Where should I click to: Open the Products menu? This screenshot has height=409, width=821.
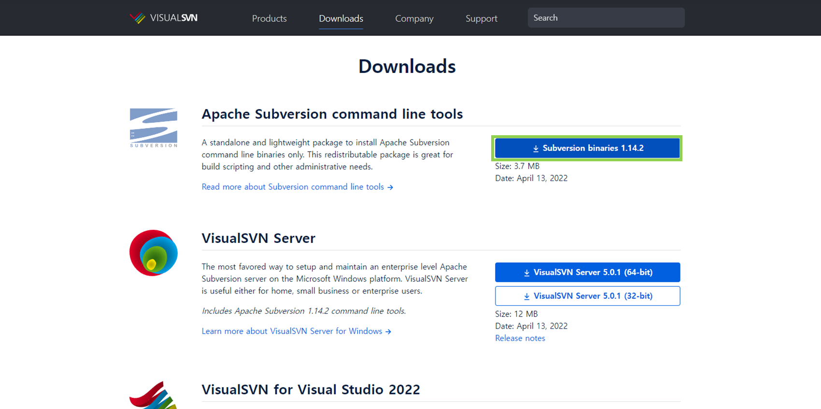click(x=269, y=18)
